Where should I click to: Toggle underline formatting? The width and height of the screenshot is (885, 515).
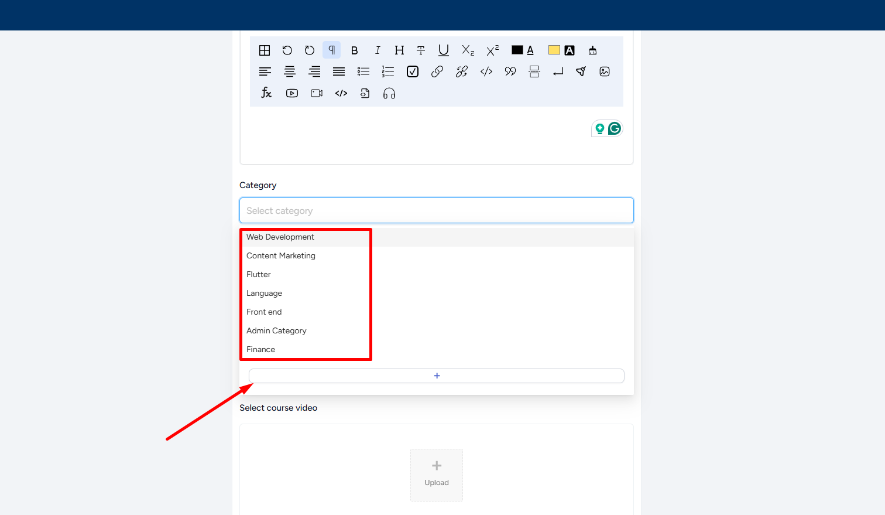[x=444, y=50]
